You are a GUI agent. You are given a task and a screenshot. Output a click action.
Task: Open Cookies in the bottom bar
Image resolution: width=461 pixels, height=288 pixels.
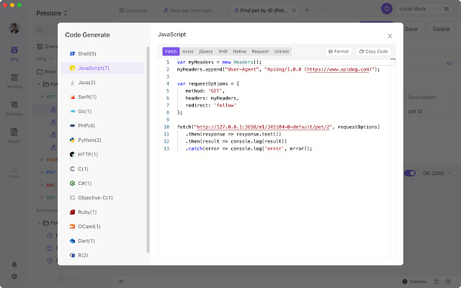414,282
